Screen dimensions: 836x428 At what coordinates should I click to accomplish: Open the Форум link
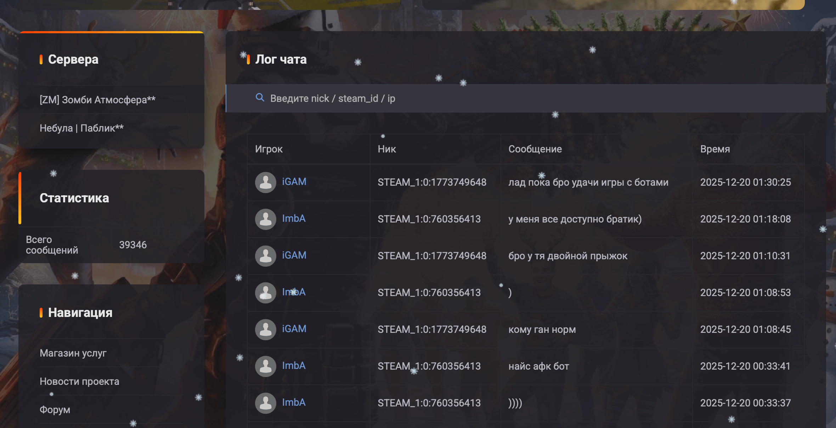click(x=54, y=410)
